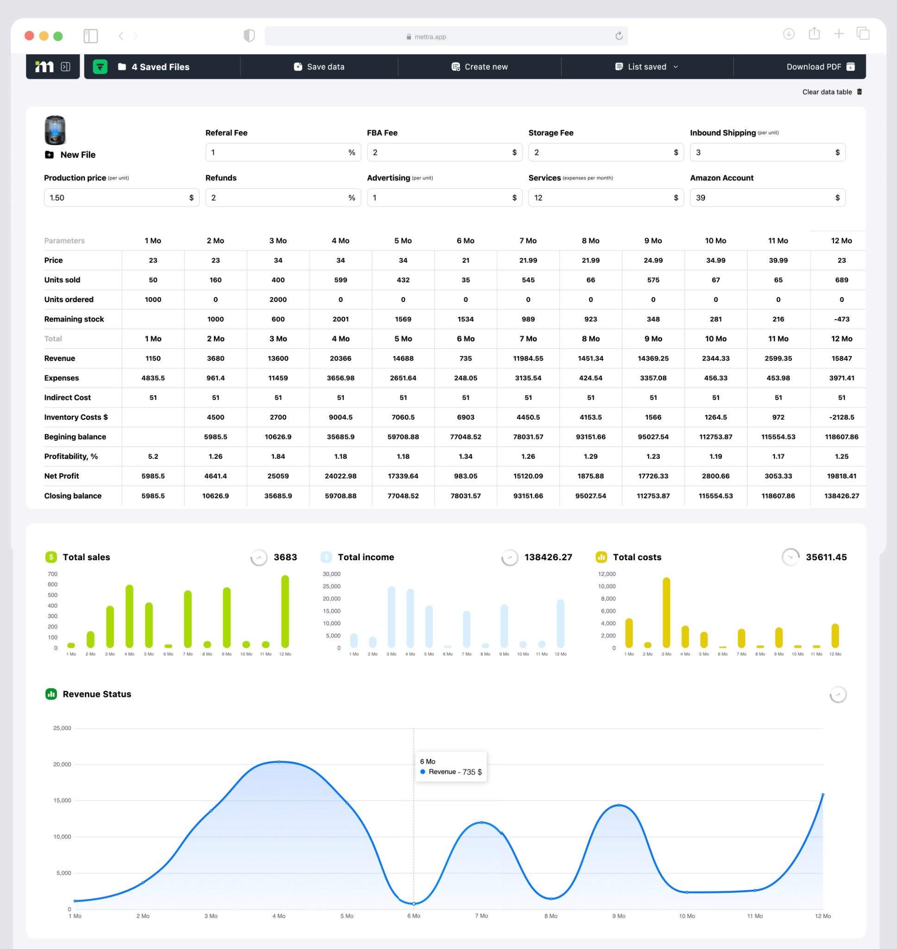Image resolution: width=897 pixels, height=949 pixels.
Task: Click the coin icon beside Total income
Action: click(326, 557)
